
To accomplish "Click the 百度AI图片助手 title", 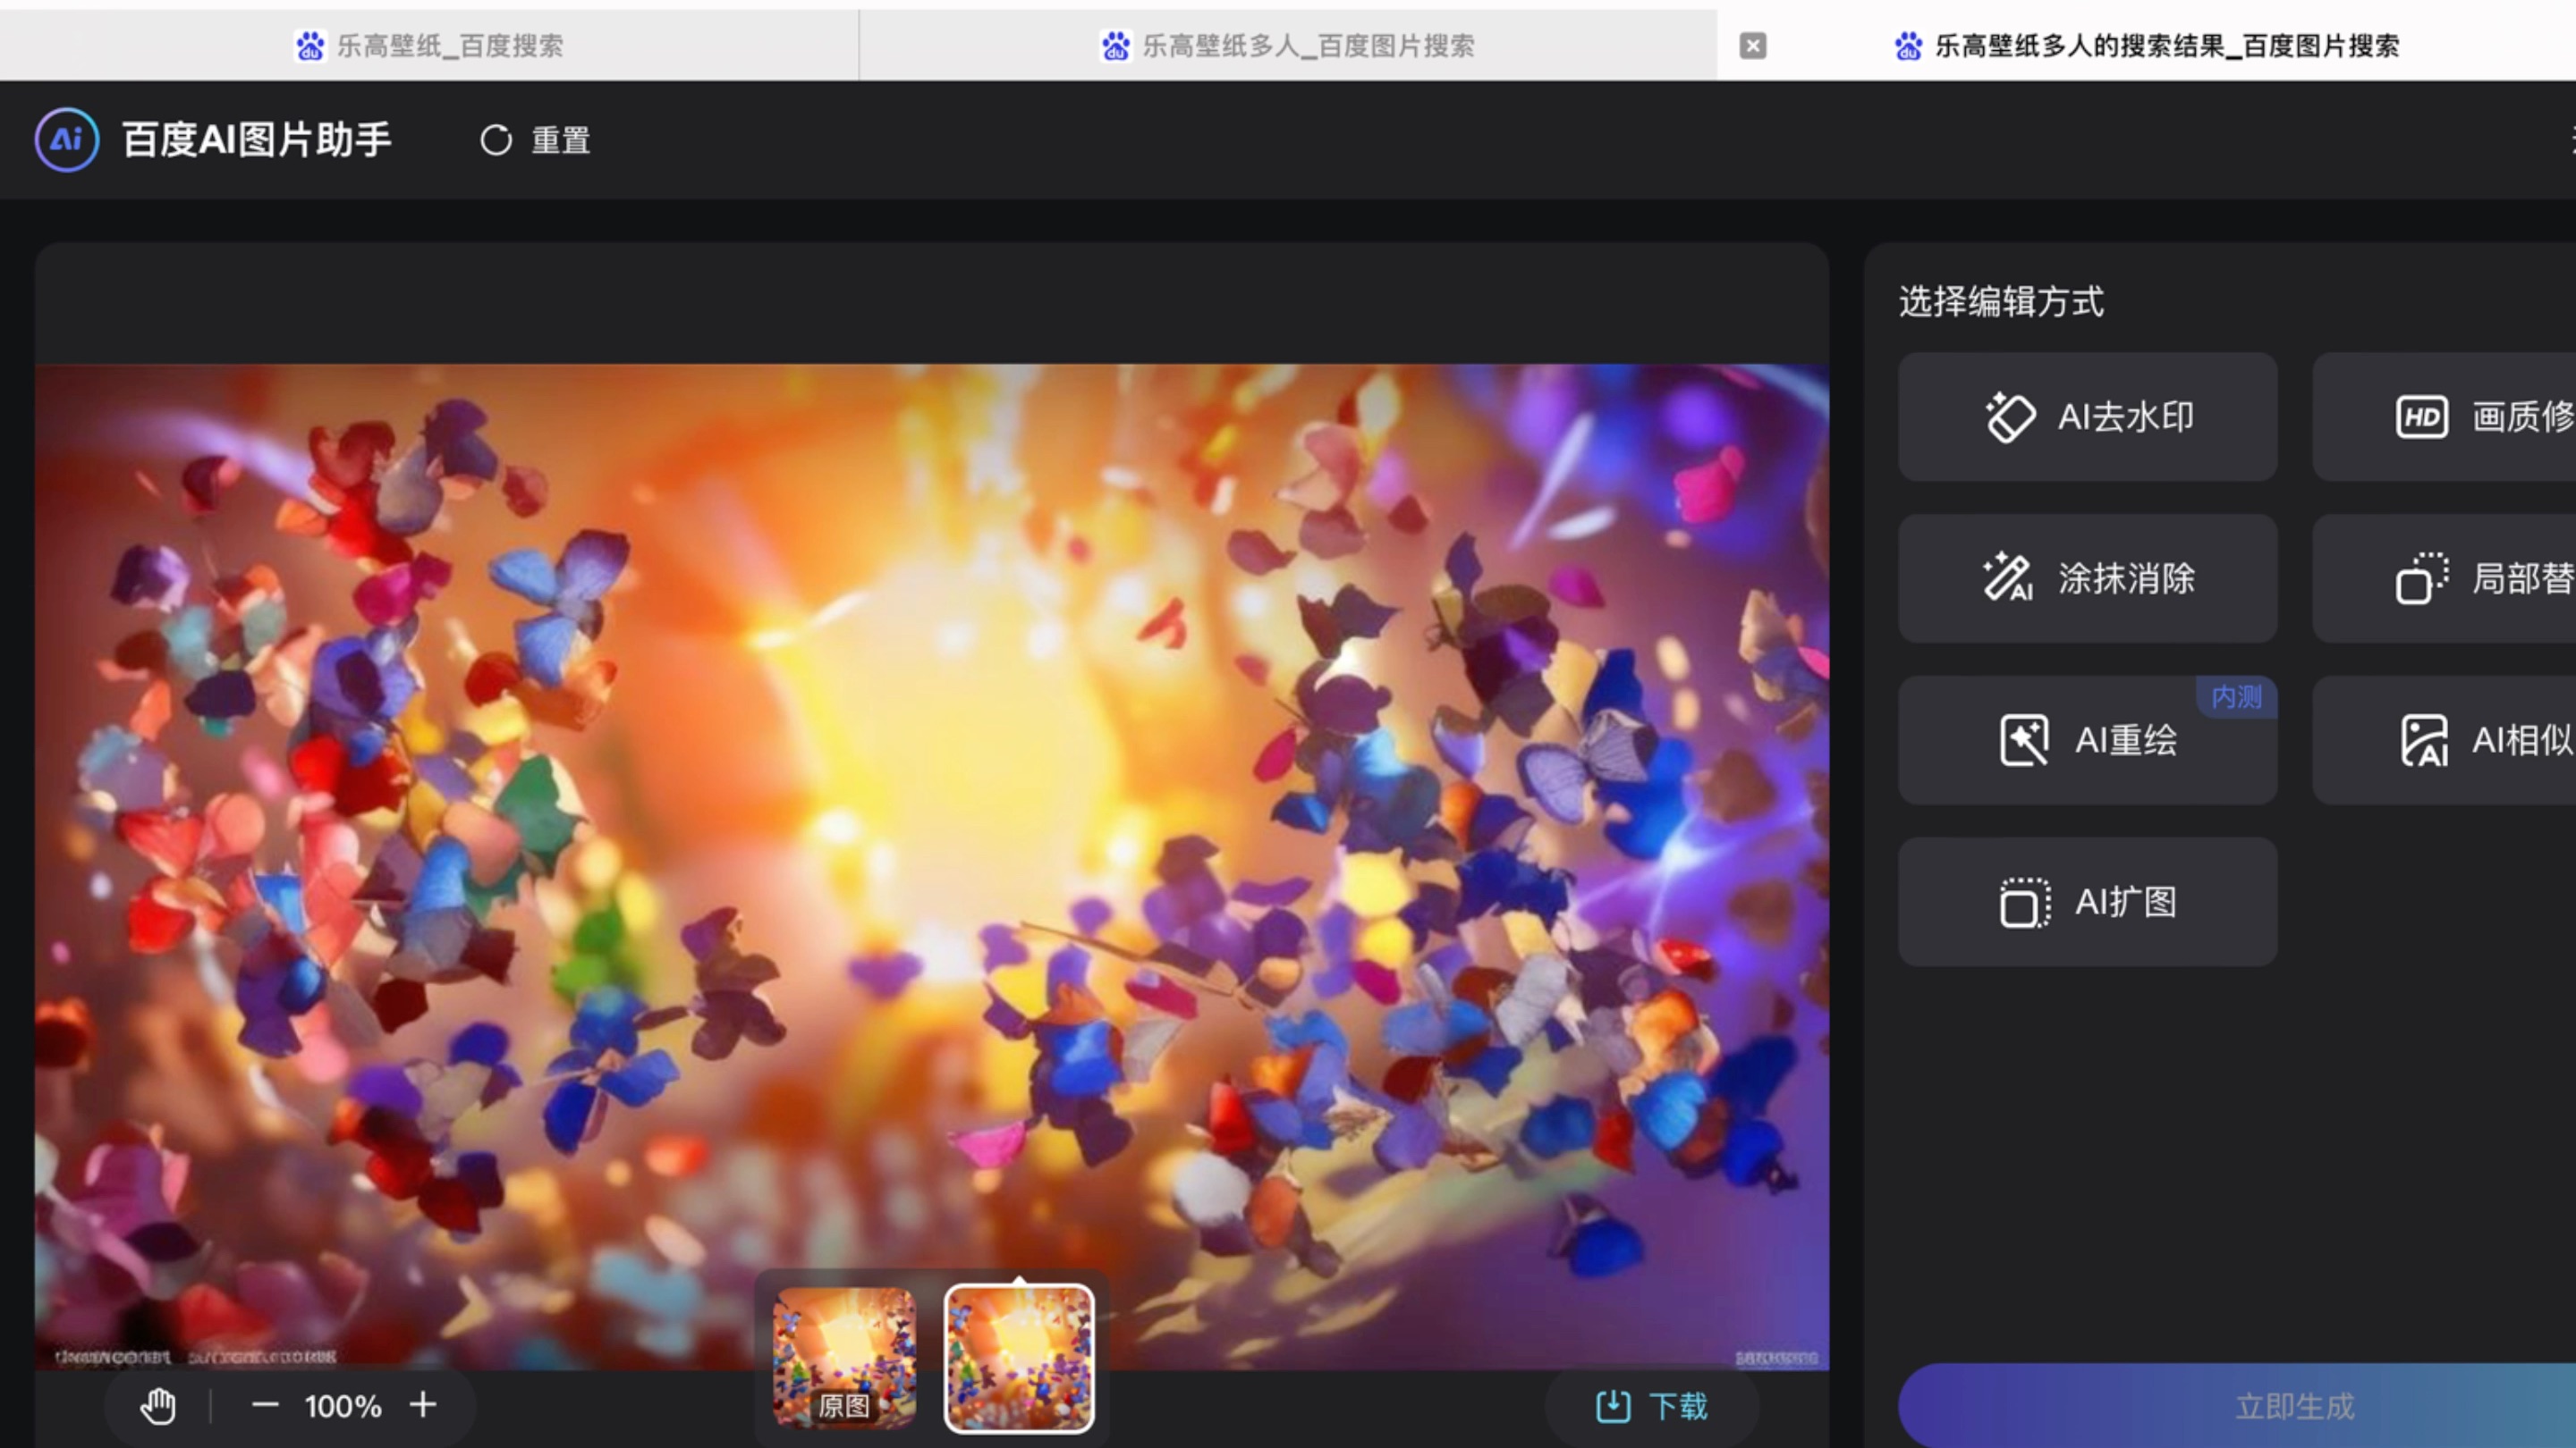I will click(257, 140).
